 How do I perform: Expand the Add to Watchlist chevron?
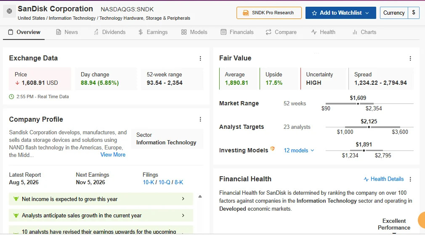click(x=367, y=13)
